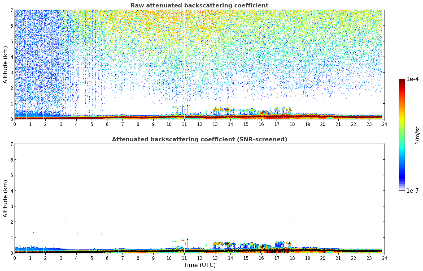Click the "Attenuated backscattering coefficient (SNR-screened)" title

tap(199, 139)
